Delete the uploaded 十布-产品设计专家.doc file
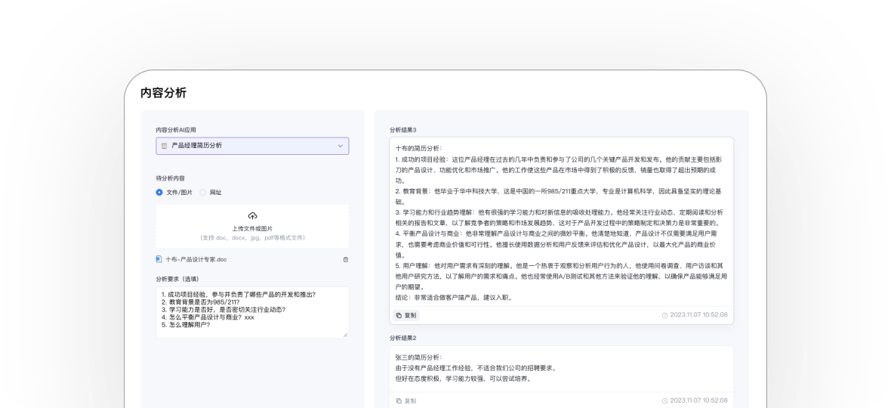Viewport: 891px width, 408px height. [346, 259]
